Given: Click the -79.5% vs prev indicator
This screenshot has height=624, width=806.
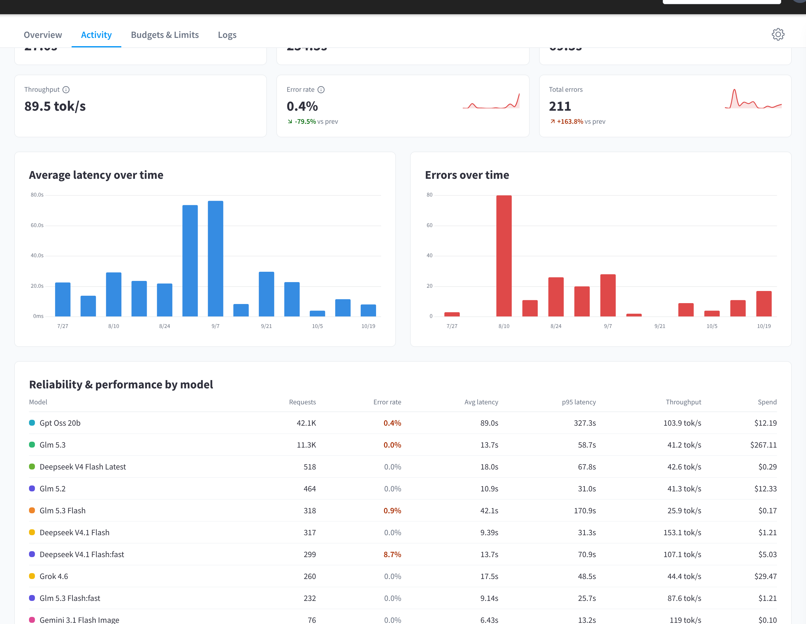Looking at the screenshot, I should point(312,121).
